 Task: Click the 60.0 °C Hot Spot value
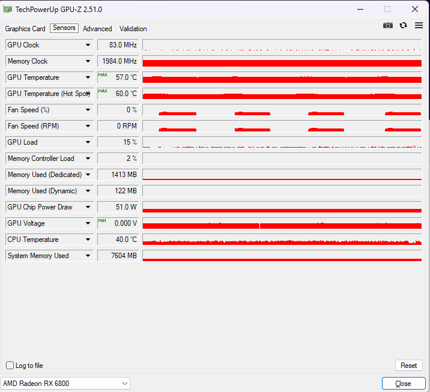click(x=118, y=94)
